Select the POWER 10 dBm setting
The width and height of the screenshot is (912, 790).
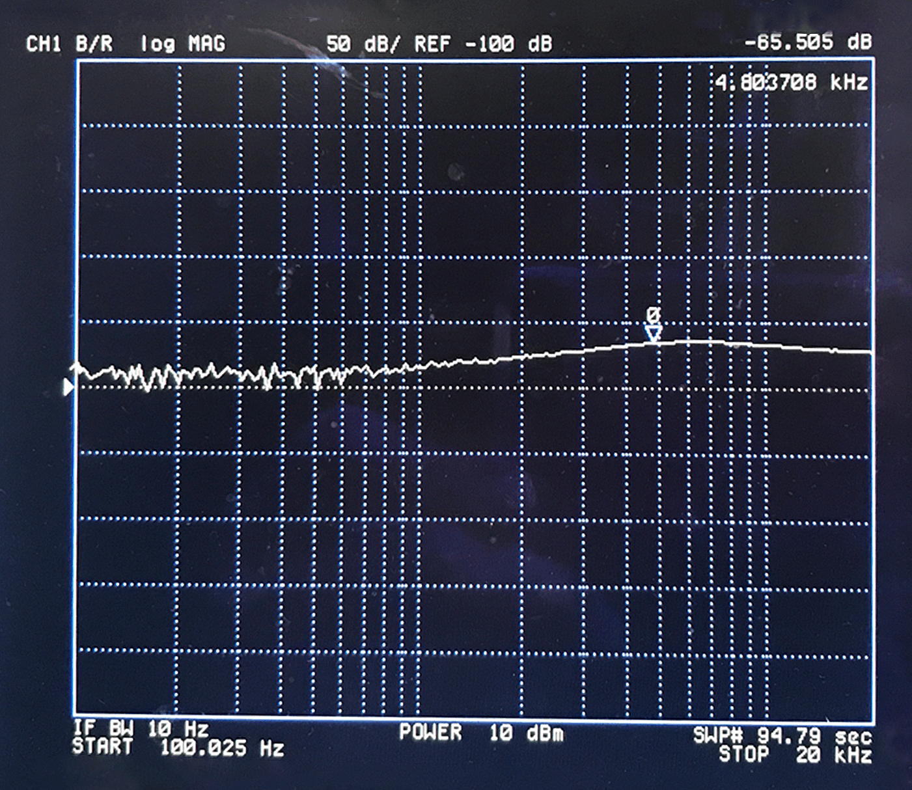coord(481,733)
